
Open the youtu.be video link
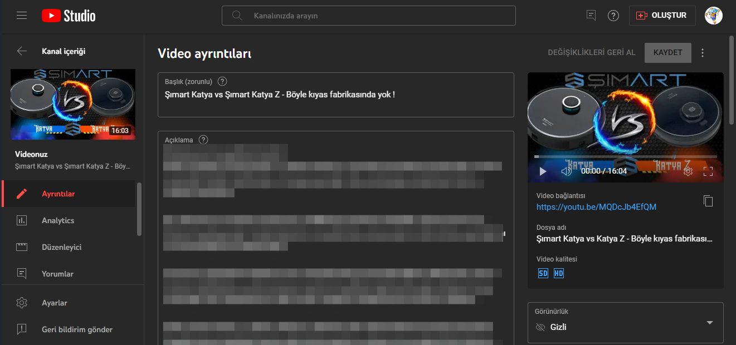point(596,207)
